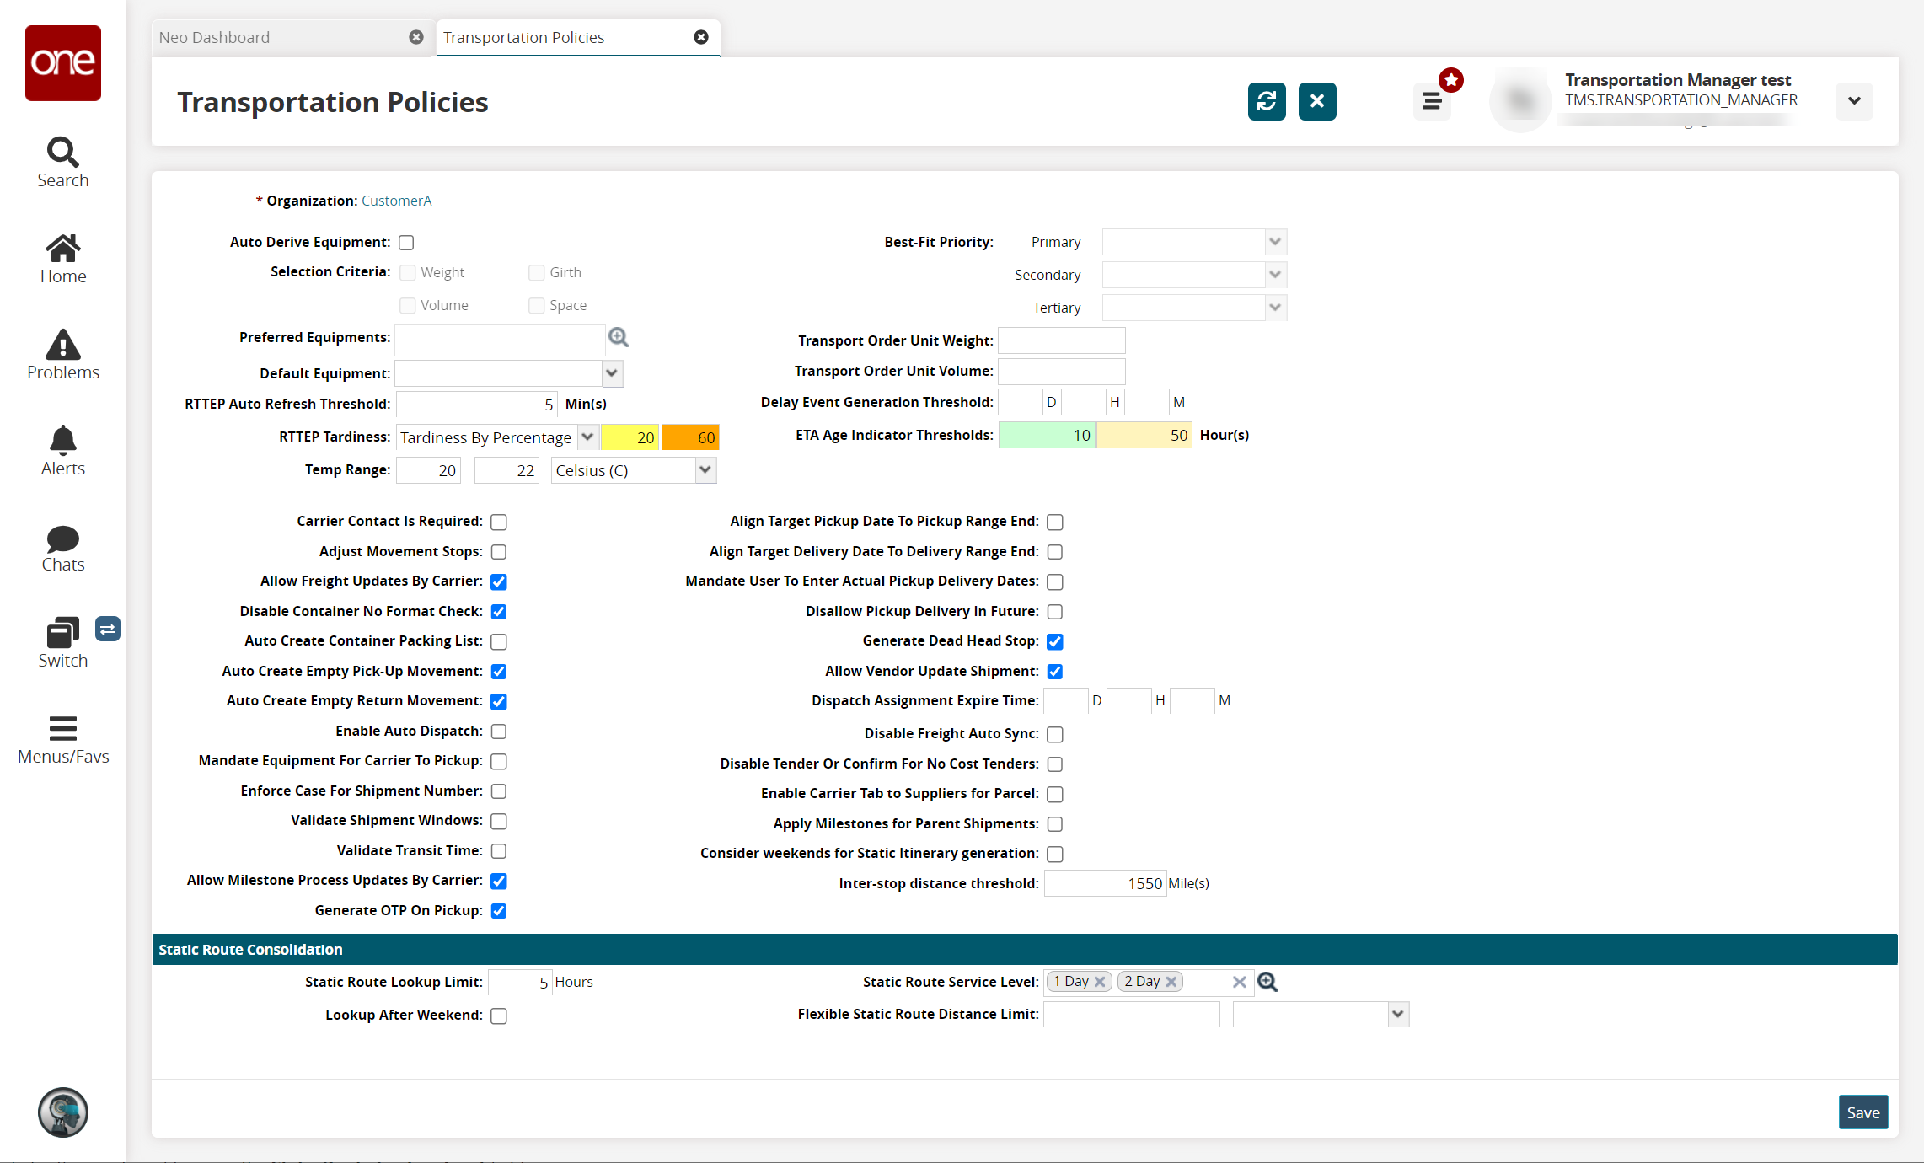Click the yellow RTTEP Tardiness 20 field
Image resolution: width=1924 pixels, height=1163 pixels.
pos(630,437)
